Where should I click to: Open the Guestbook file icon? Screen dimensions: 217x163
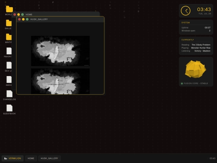point(9,108)
